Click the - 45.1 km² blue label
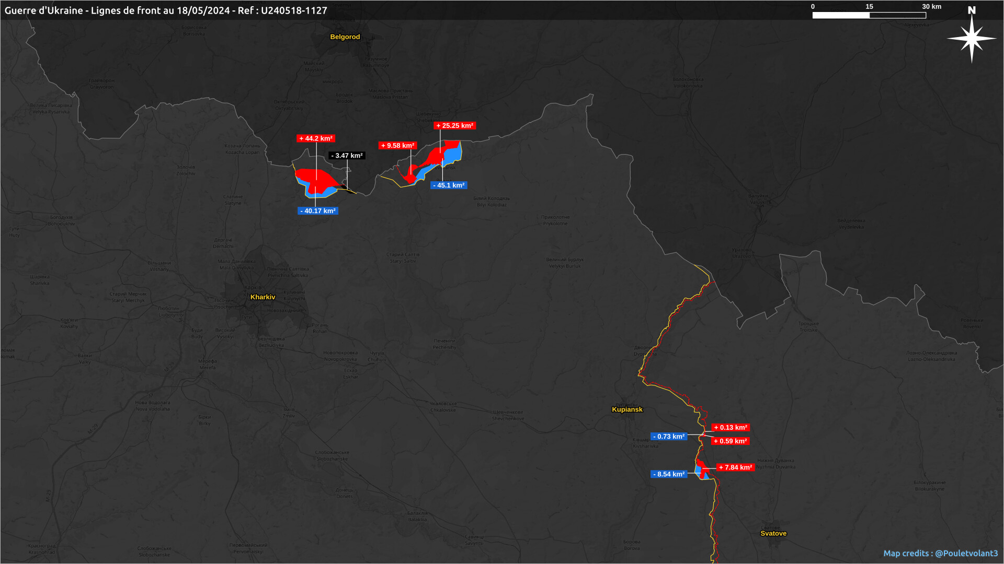This screenshot has height=564, width=1004. (x=449, y=185)
